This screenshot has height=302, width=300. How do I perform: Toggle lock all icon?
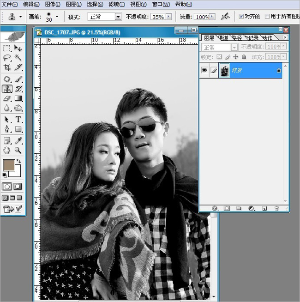tap(244, 57)
